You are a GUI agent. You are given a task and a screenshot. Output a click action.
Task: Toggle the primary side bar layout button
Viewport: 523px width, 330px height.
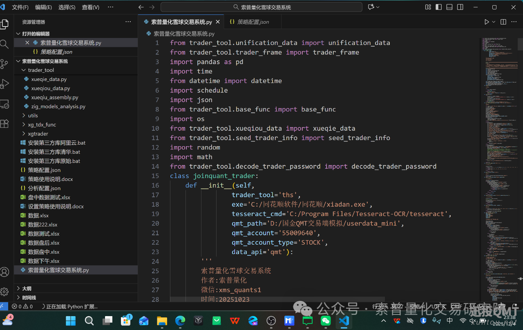coord(439,7)
